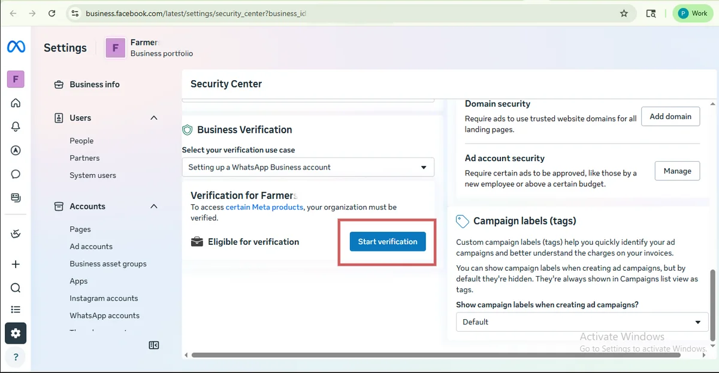Image resolution: width=719 pixels, height=373 pixels.
Task: Open Pages under Accounts
Action: coord(80,229)
